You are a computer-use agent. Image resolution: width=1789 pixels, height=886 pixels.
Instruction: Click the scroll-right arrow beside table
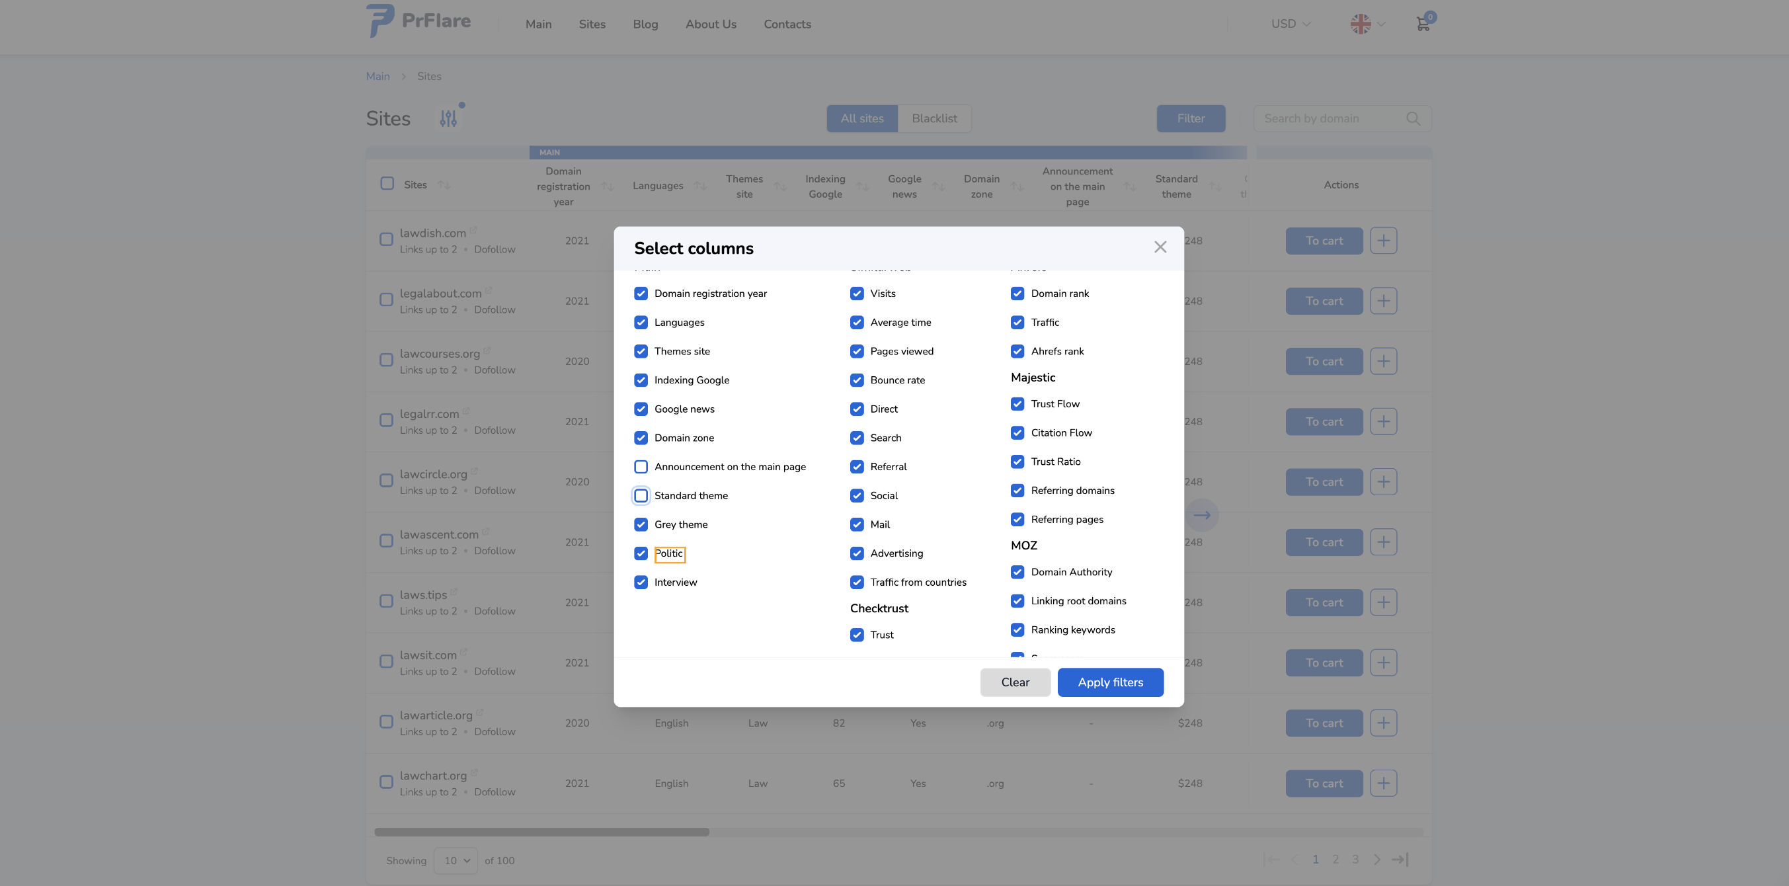(x=1202, y=515)
